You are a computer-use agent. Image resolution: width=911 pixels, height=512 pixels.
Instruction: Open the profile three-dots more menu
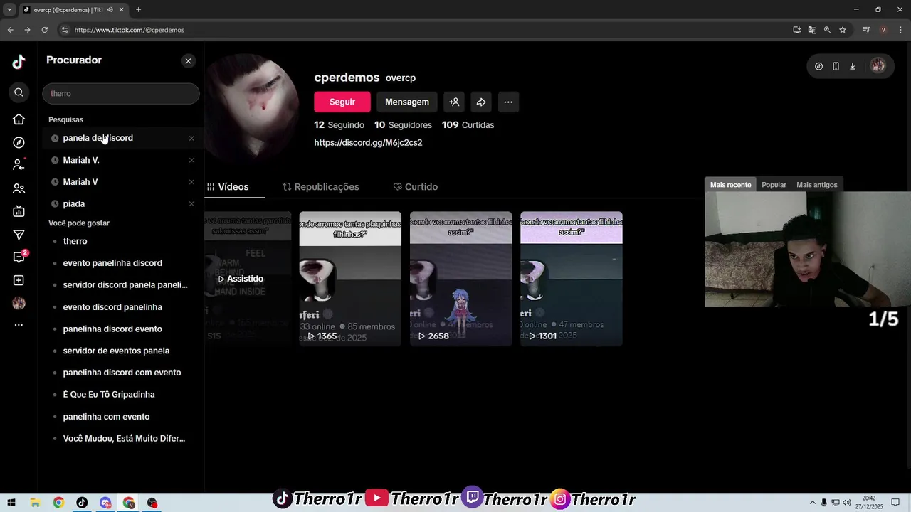[x=508, y=102]
